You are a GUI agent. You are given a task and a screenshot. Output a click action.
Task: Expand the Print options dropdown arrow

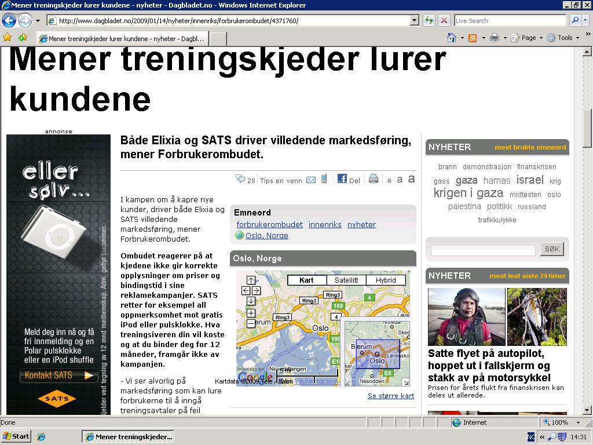(505, 38)
